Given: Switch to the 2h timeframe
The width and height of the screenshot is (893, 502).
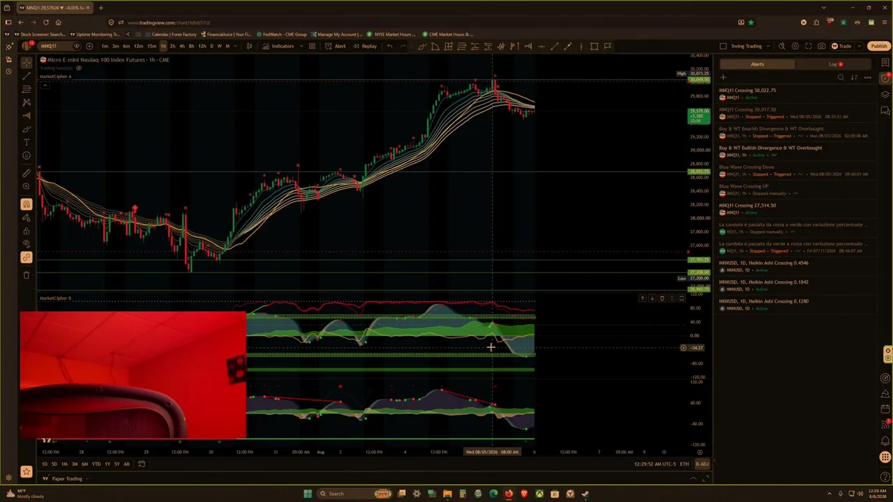Looking at the screenshot, I should point(172,46).
